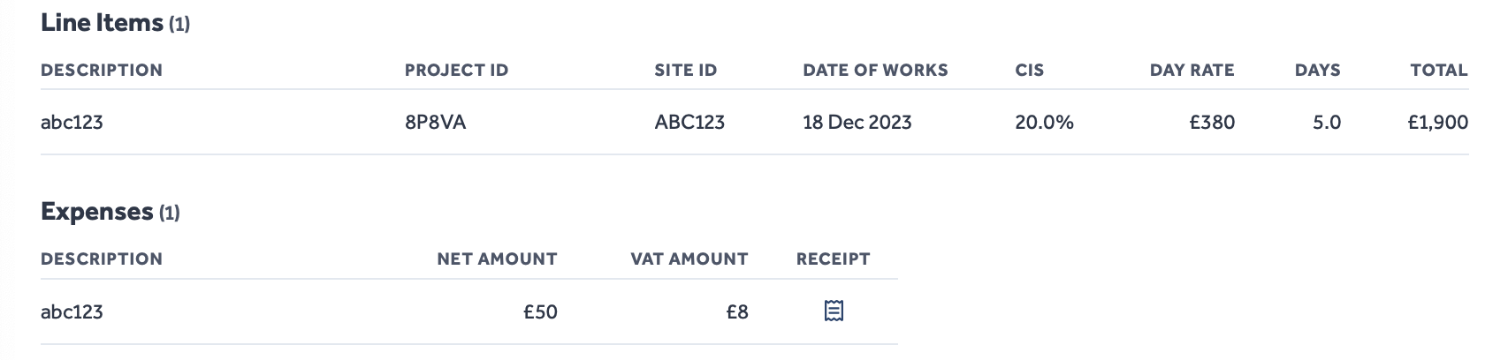Click the DAY RATE column header
Image resolution: width=1508 pixels, height=360 pixels.
point(1192,71)
